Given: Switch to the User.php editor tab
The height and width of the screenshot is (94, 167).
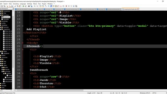Looking at the screenshot, I should [x=48, y=9].
